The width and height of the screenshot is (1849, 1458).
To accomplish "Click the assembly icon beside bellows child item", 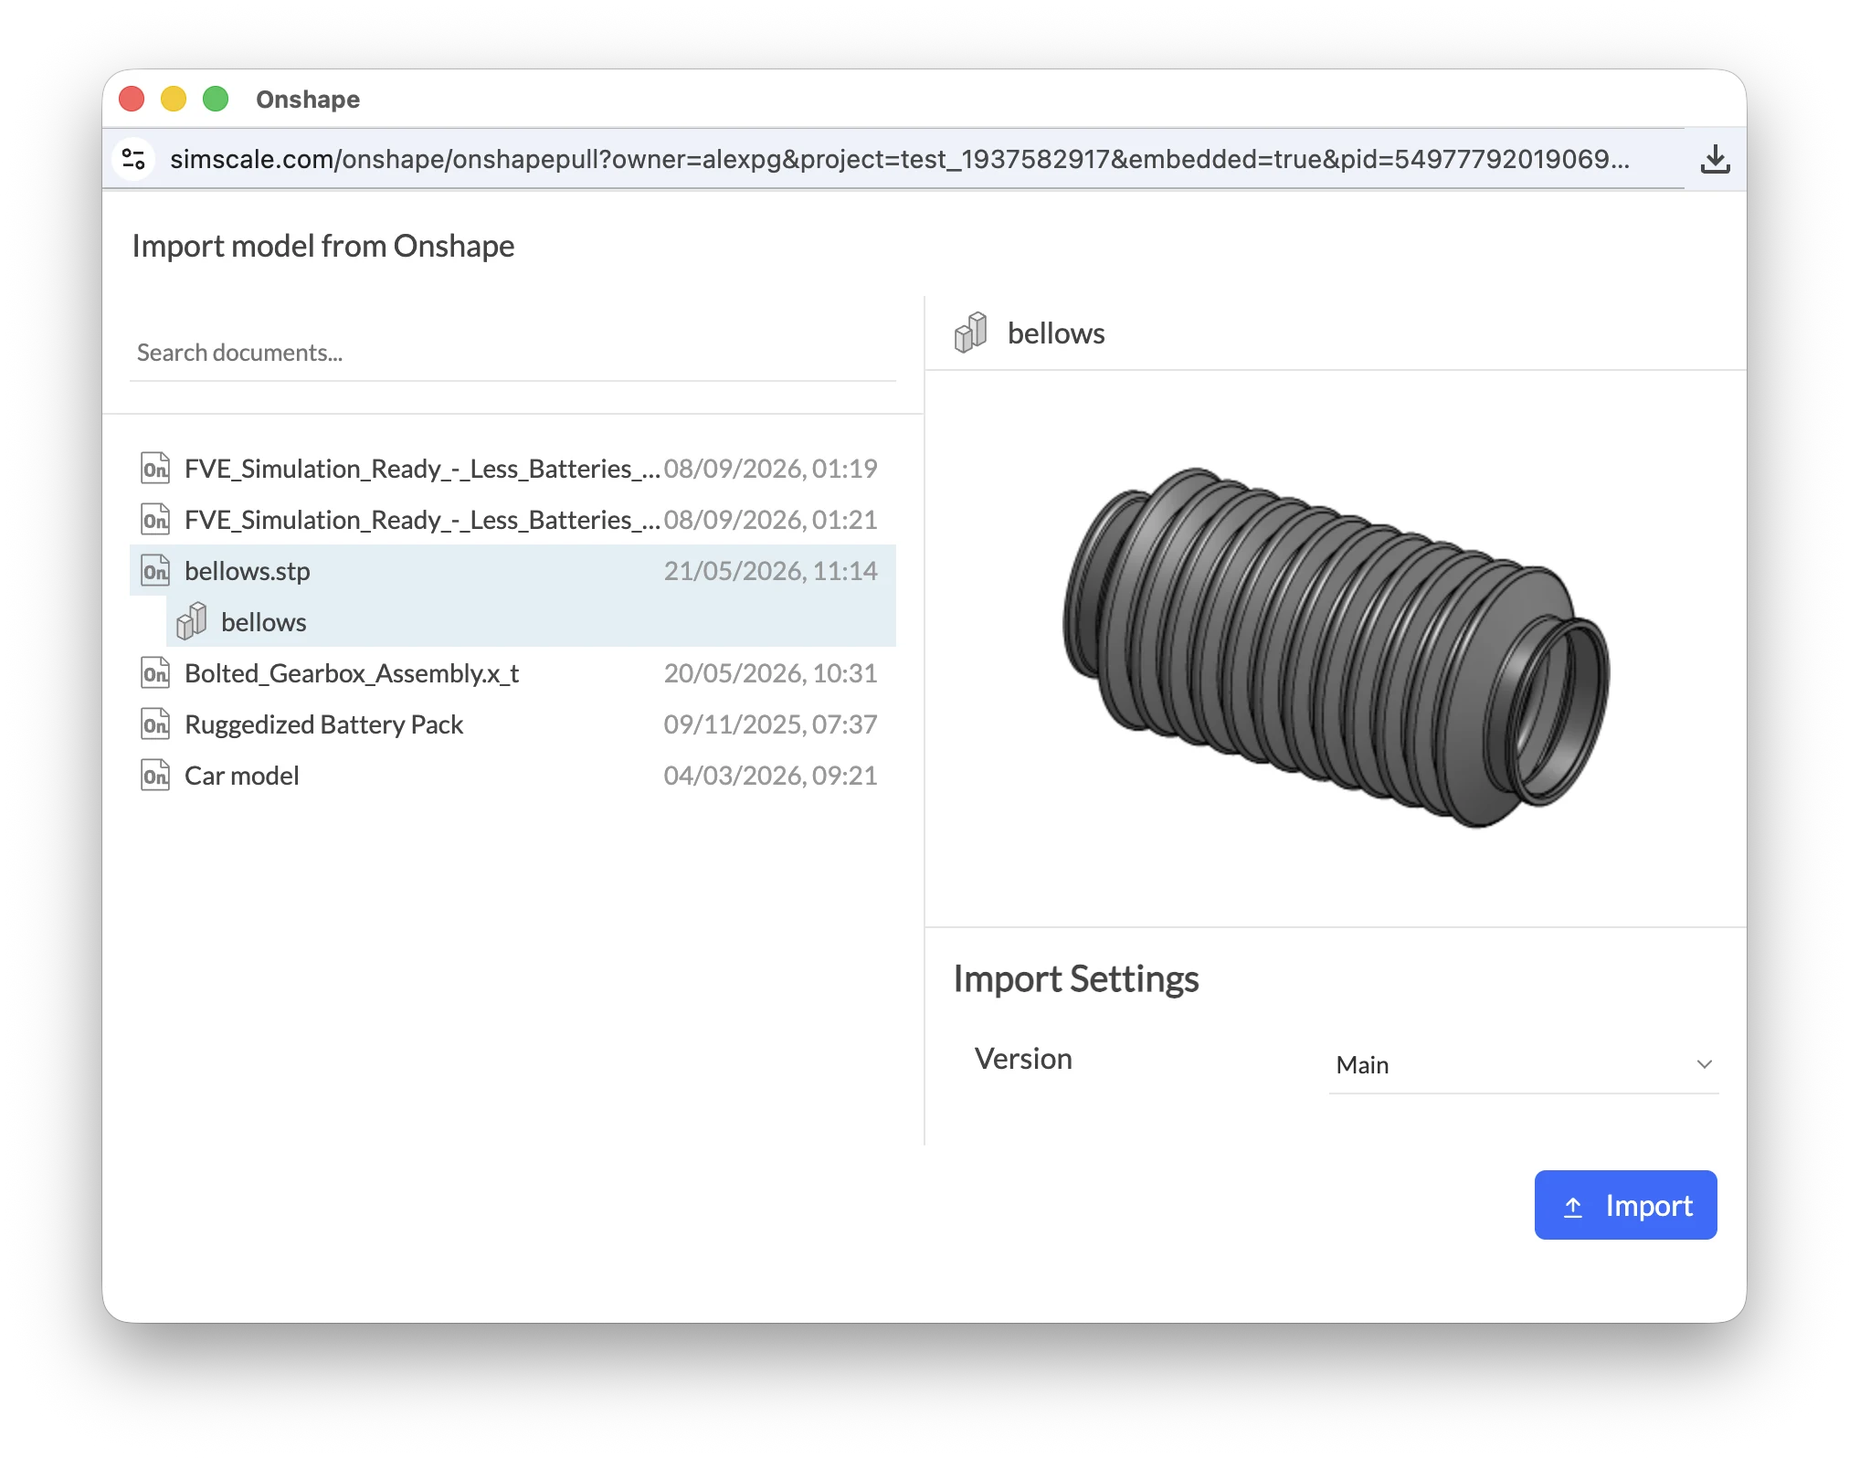I will [192, 621].
